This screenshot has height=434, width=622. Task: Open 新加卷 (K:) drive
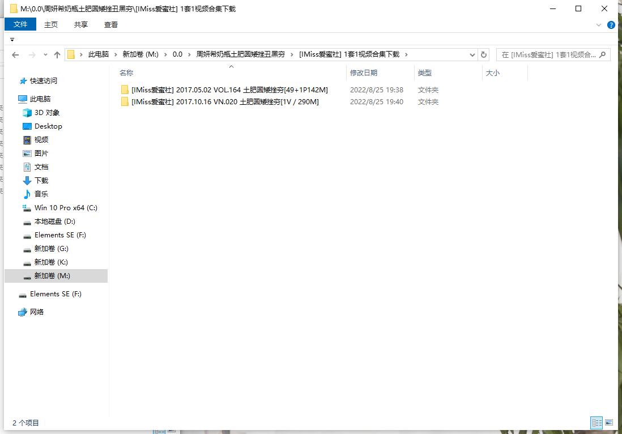pyautogui.click(x=51, y=262)
